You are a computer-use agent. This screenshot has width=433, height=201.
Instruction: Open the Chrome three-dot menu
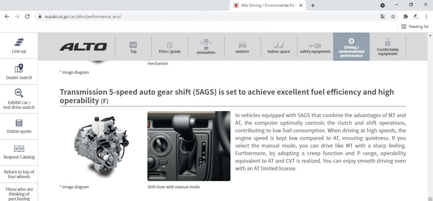click(x=426, y=16)
